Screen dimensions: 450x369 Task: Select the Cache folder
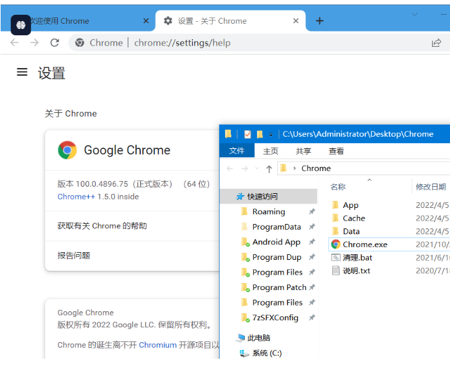tap(354, 218)
